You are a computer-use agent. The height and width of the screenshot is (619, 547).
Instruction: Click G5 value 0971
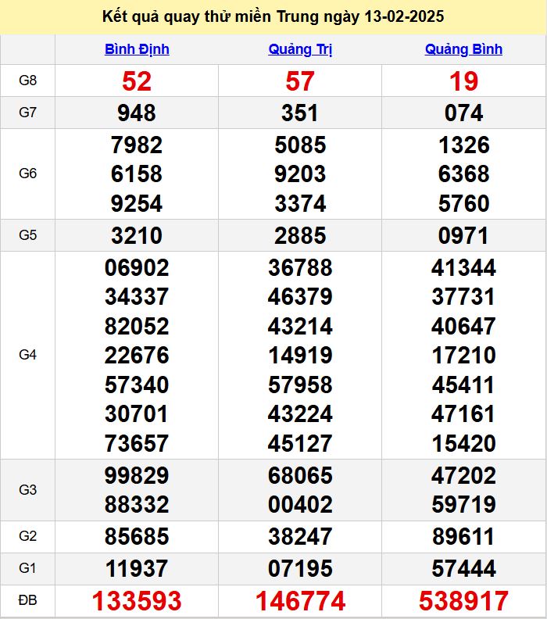click(463, 236)
